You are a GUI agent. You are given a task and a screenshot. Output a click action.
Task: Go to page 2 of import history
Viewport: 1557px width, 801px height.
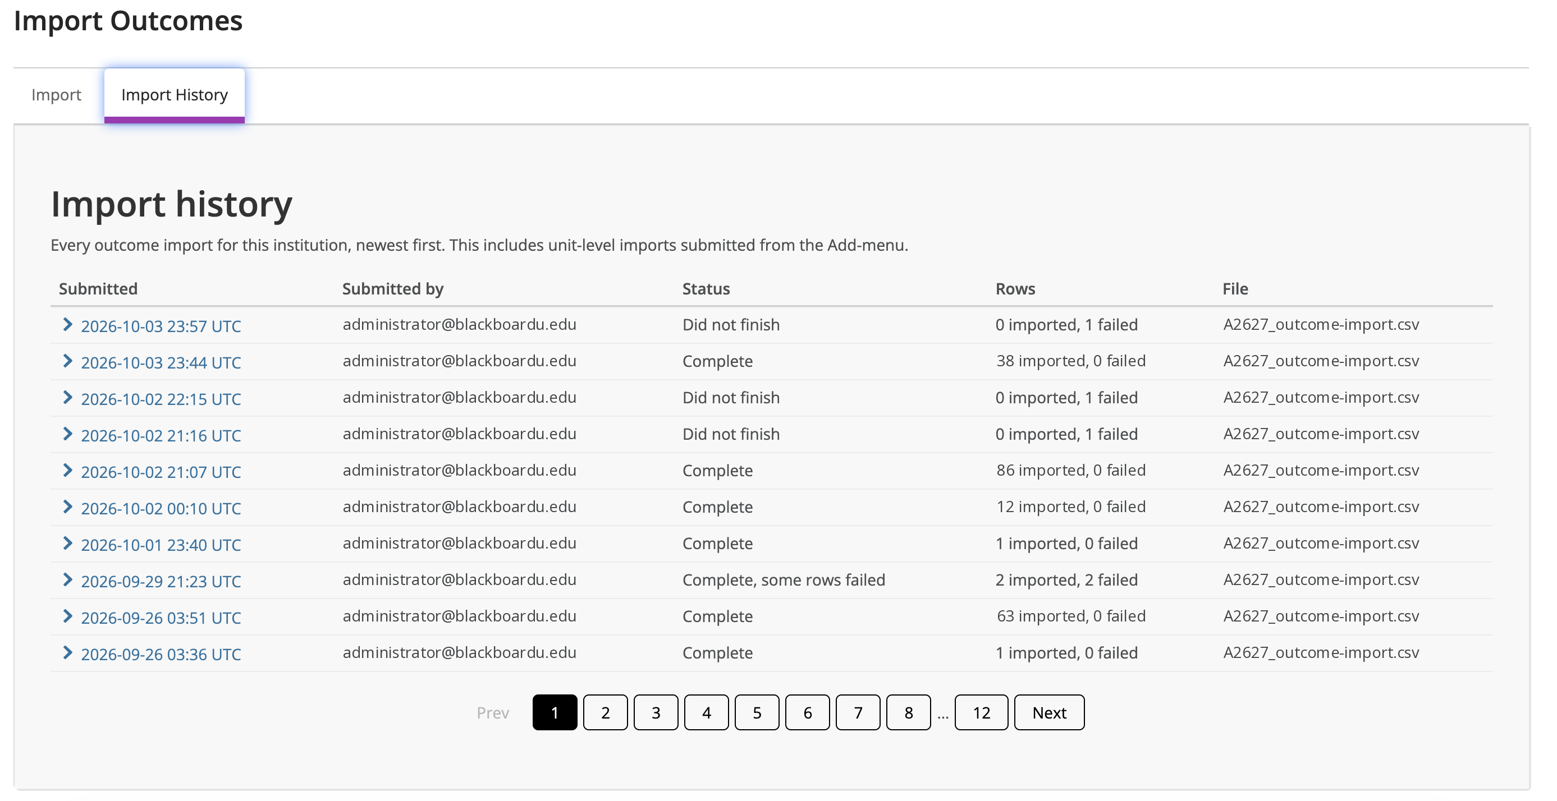click(x=606, y=713)
